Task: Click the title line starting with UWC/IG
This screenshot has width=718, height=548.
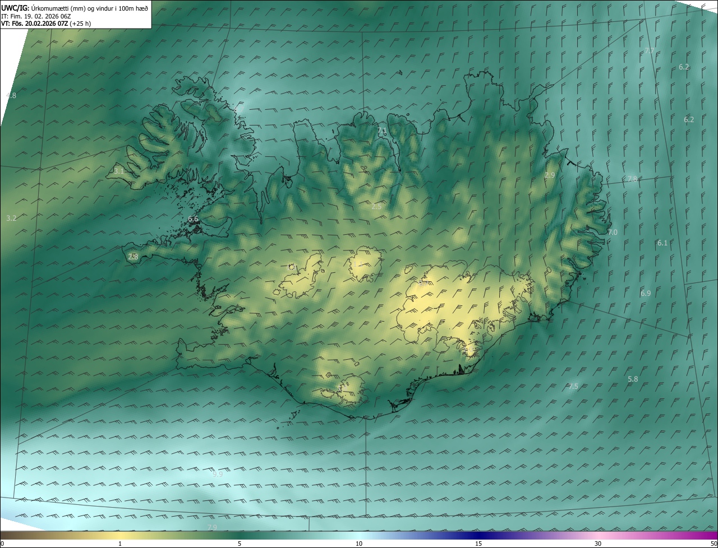Action: [x=75, y=8]
